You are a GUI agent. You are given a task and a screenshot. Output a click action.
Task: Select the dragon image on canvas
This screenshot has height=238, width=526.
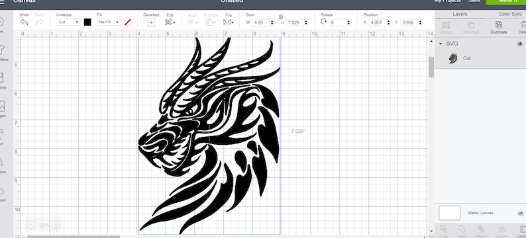[x=209, y=136]
